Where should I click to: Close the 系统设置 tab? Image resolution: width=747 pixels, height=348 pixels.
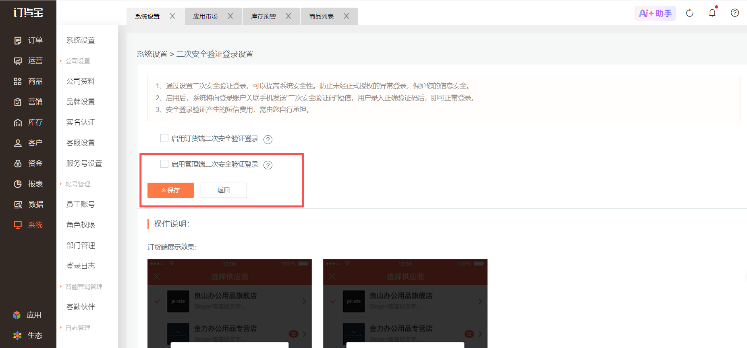coord(172,16)
